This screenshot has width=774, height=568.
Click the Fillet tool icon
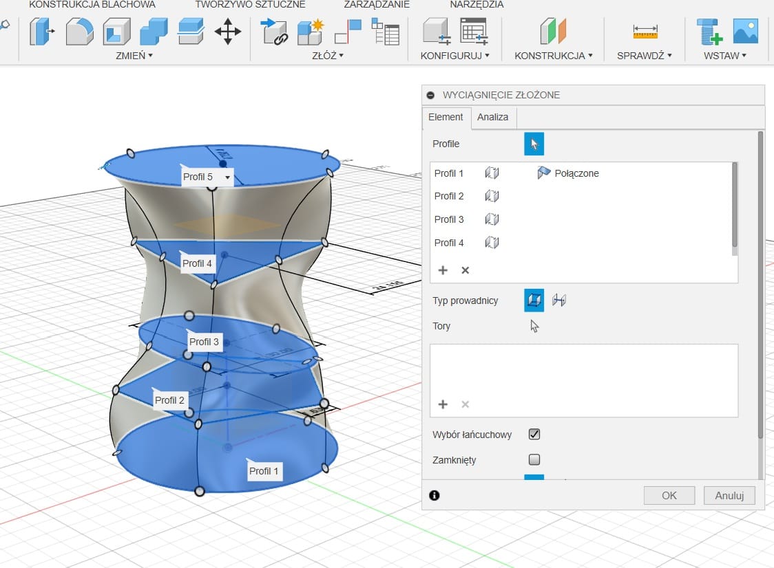point(79,32)
